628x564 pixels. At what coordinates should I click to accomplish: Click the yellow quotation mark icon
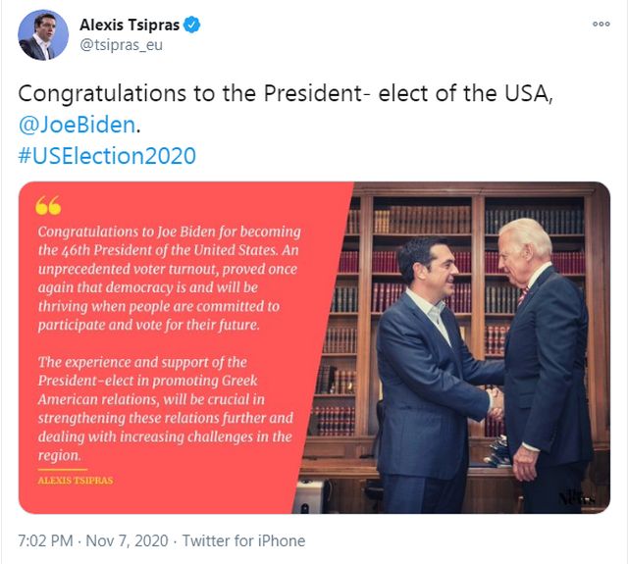click(48, 206)
